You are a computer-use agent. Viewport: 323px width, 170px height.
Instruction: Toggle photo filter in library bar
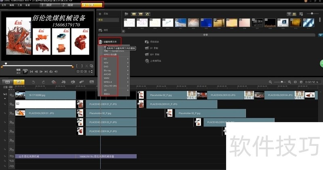[141, 14]
